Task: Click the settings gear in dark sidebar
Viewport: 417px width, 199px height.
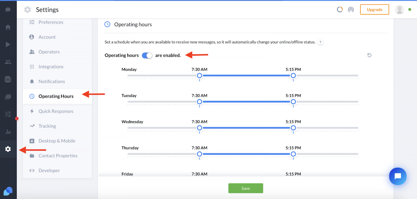Action: (8, 149)
